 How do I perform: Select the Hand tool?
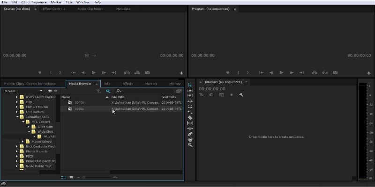coord(190,139)
